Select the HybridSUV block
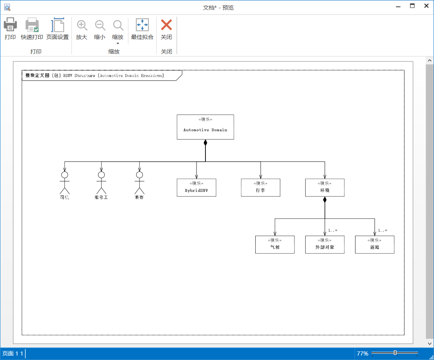 click(197, 187)
